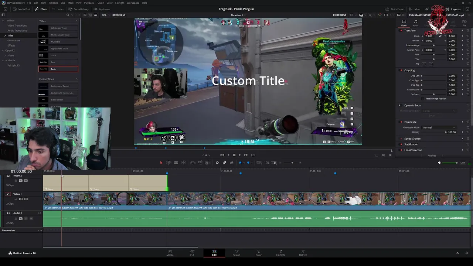Toggle the linked selection chain icon
The height and width of the screenshot is (266, 473).
(224, 163)
